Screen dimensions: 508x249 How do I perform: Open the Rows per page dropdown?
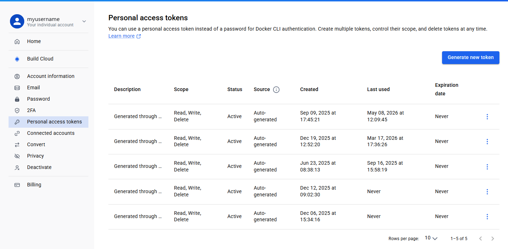[x=431, y=238]
